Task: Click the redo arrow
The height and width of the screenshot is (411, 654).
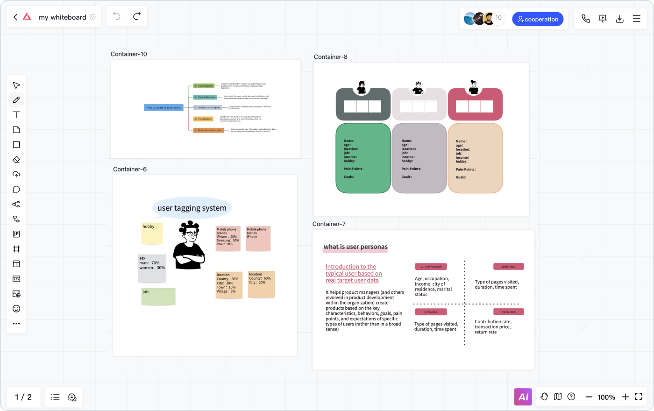Action: click(x=137, y=17)
